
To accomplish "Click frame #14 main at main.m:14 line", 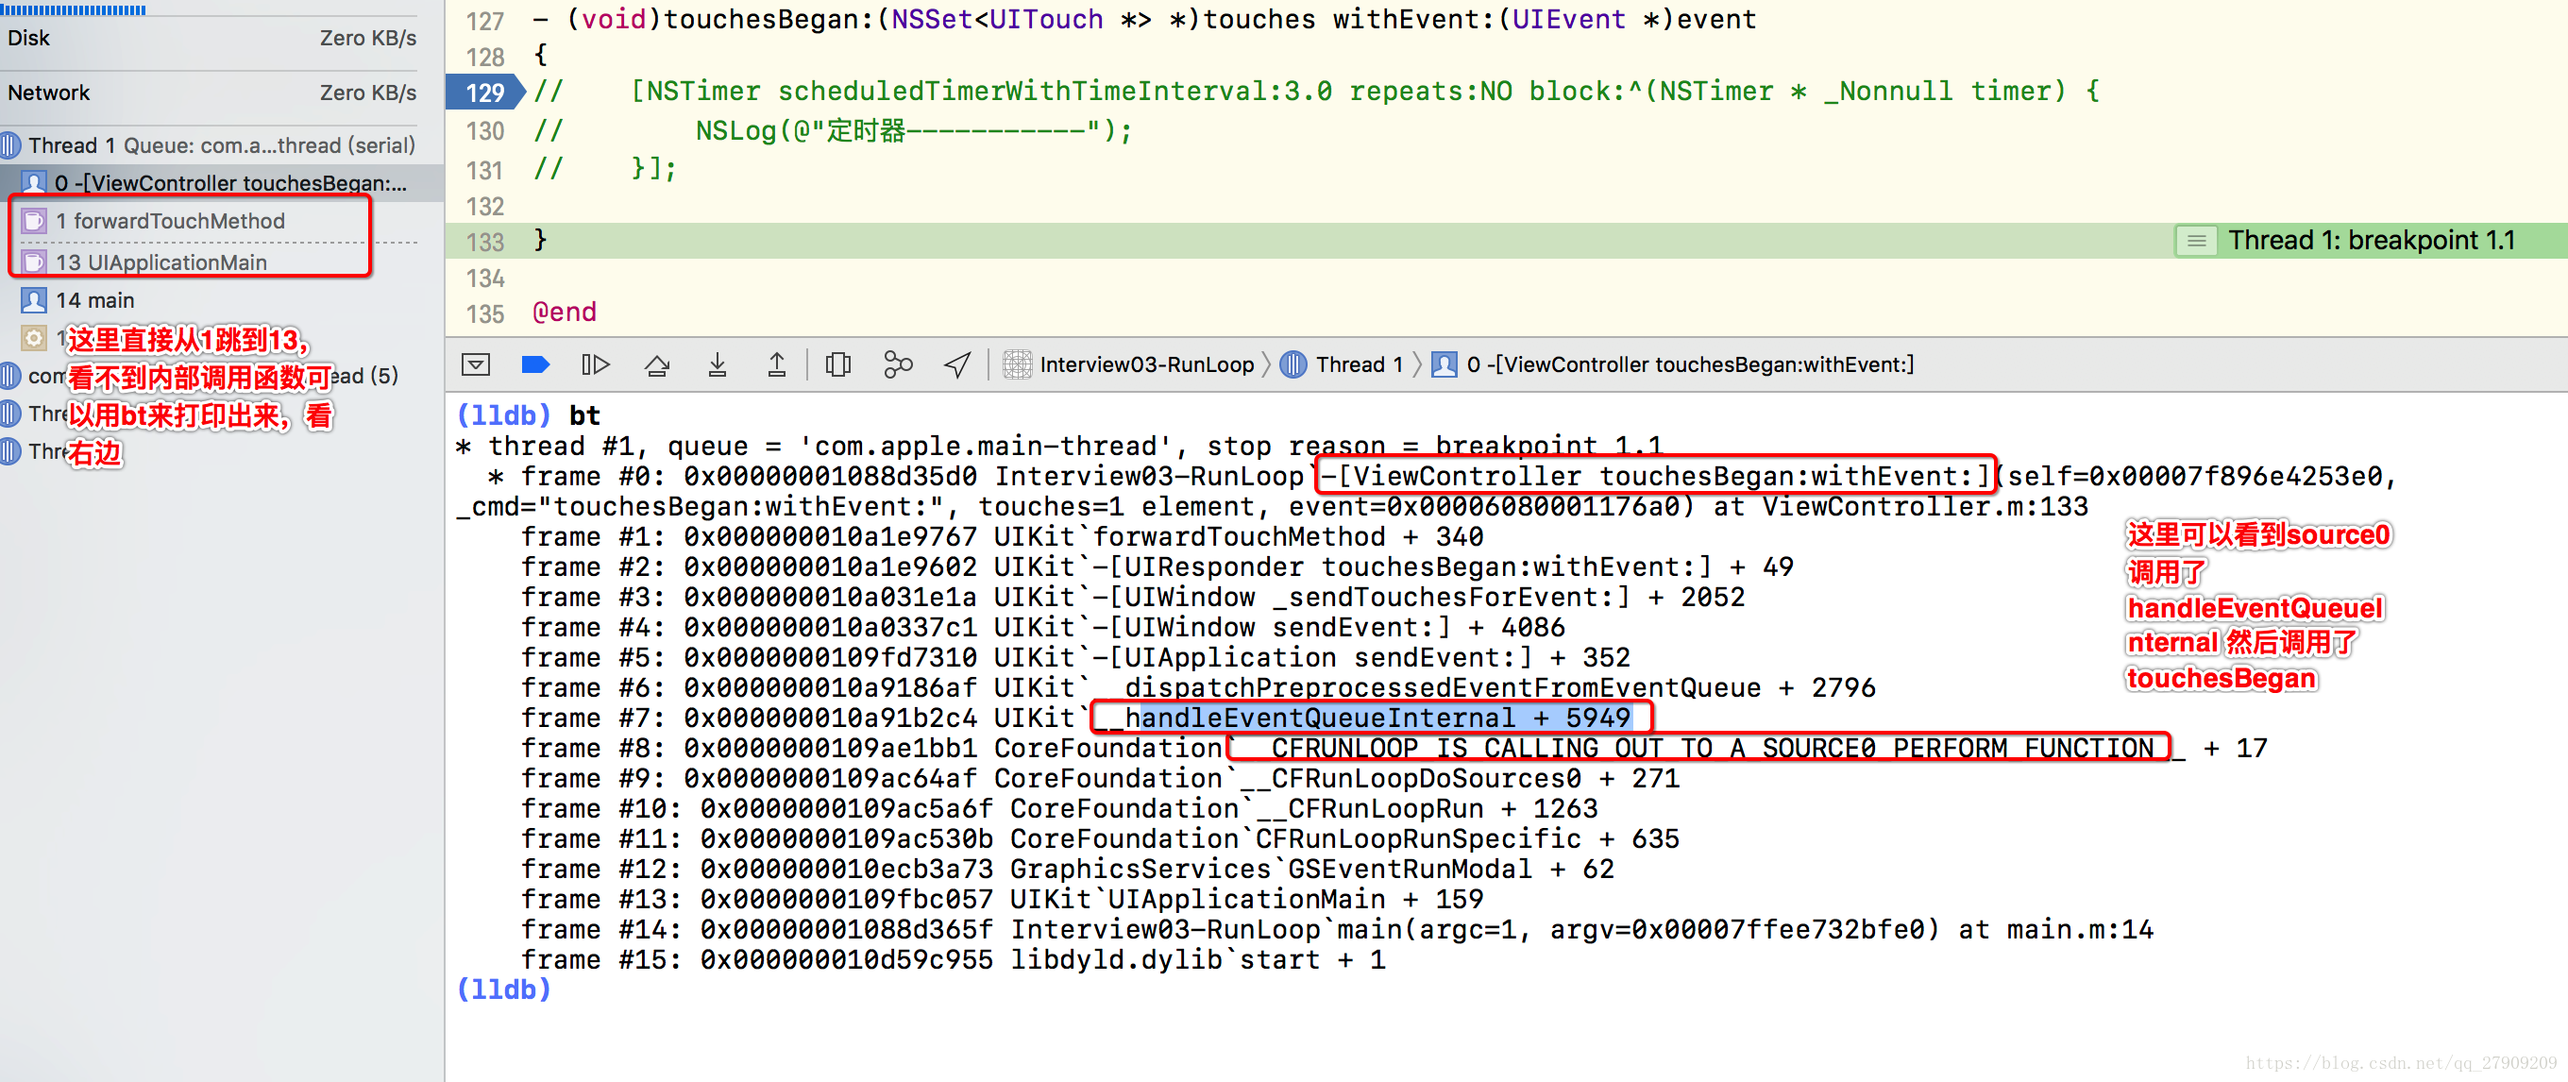I will click(x=1337, y=929).
